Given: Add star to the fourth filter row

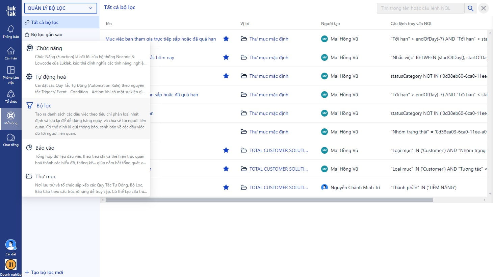Looking at the screenshot, I should coord(226,95).
